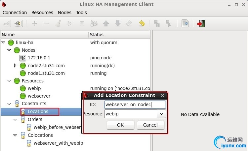Screen dimensions: 248x151
Task: Click the gears default-settings toolbar icon
Action: (94, 23)
